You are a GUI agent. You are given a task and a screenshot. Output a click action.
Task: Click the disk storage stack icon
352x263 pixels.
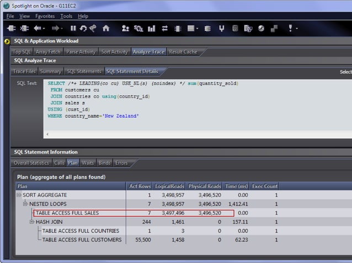[x=207, y=28]
